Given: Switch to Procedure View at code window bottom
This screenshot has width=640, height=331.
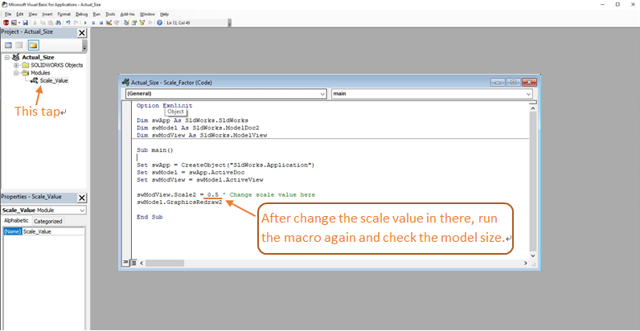Looking at the screenshot, I should (125, 263).
